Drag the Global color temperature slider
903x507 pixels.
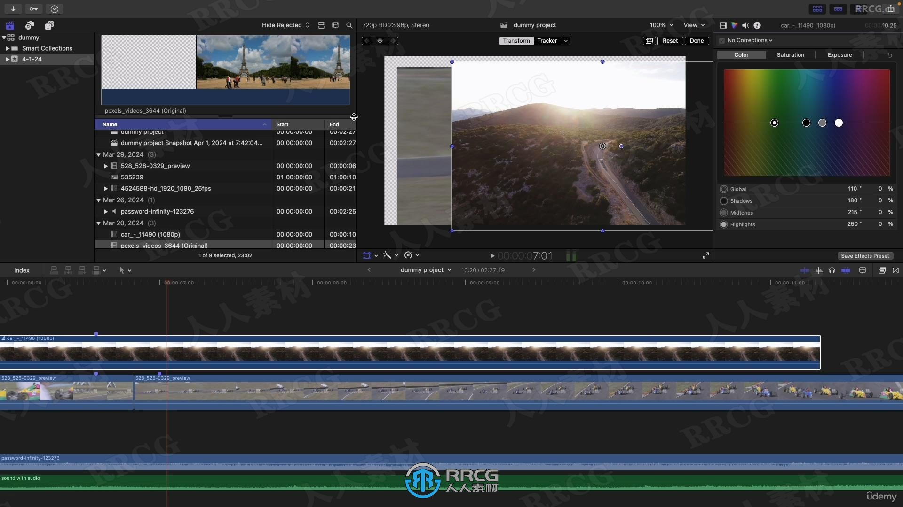775,123
